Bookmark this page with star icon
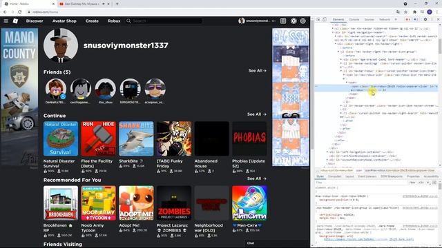This screenshot has height=248, width=442. point(405,12)
